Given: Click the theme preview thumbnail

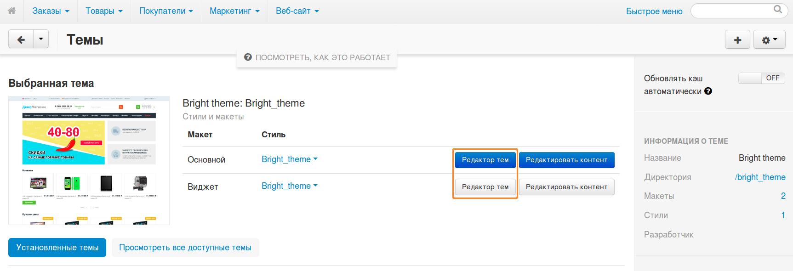Looking at the screenshot, I should [89, 160].
